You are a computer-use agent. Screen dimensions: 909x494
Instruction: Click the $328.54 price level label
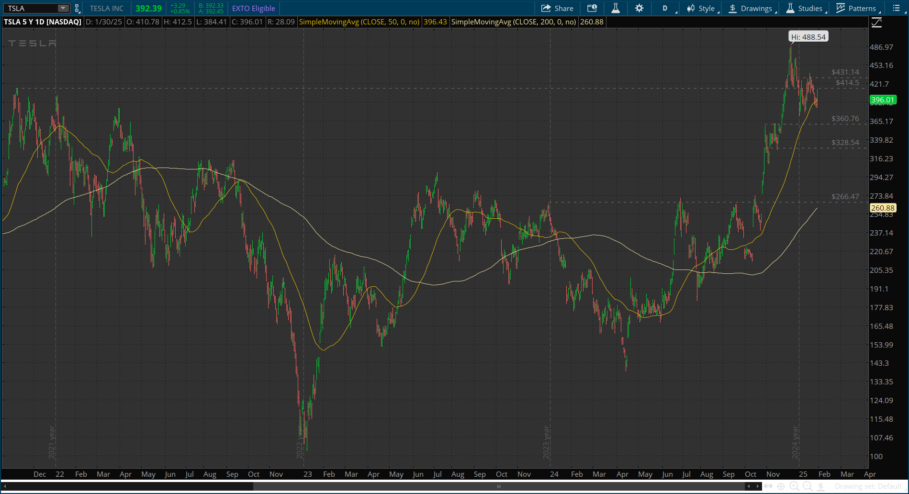pos(845,143)
